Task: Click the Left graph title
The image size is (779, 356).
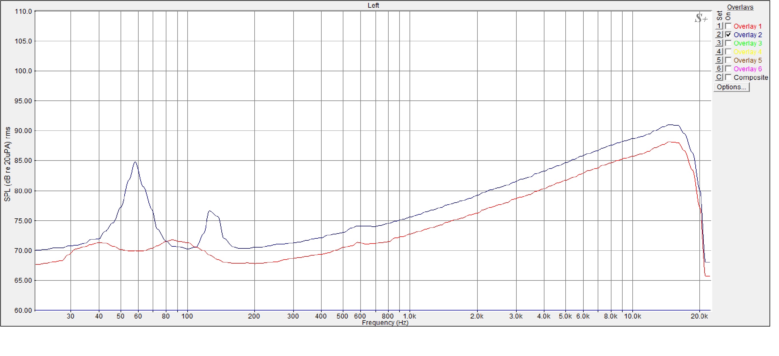Action: click(373, 5)
